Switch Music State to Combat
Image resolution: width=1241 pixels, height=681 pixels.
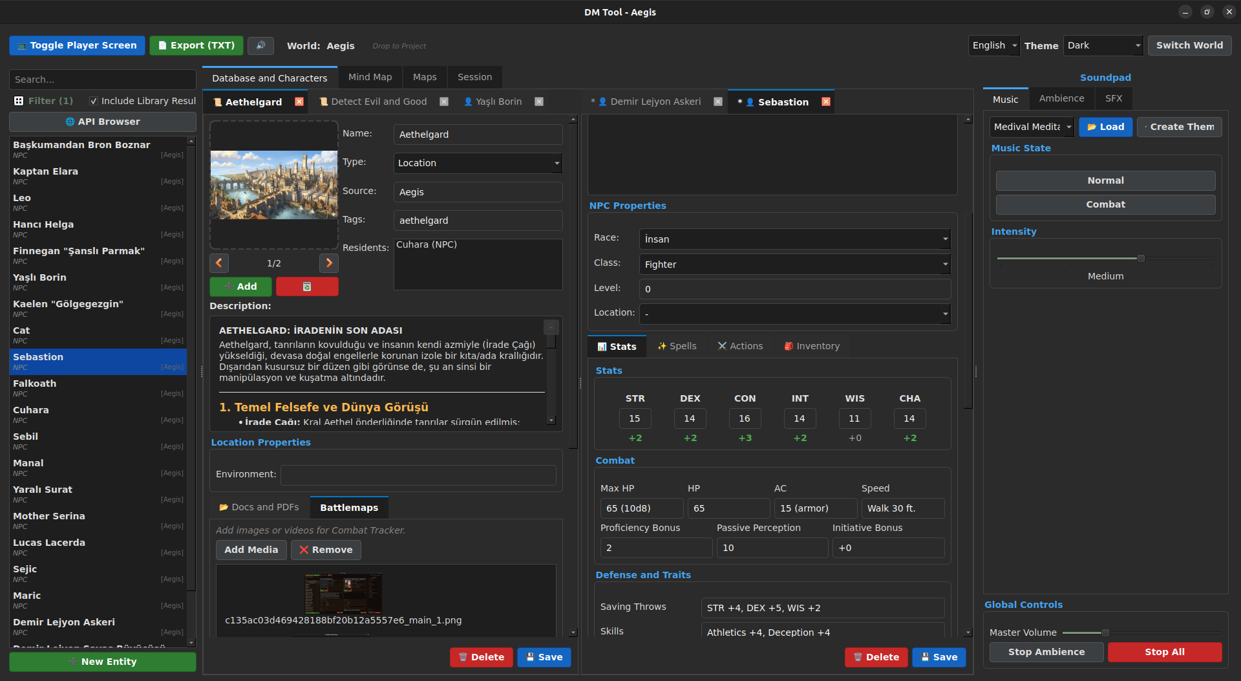point(1105,204)
